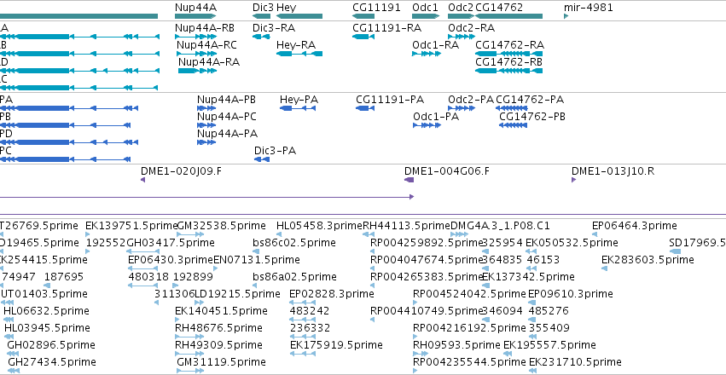Click the EK139751.5prime EST label

tap(131, 226)
